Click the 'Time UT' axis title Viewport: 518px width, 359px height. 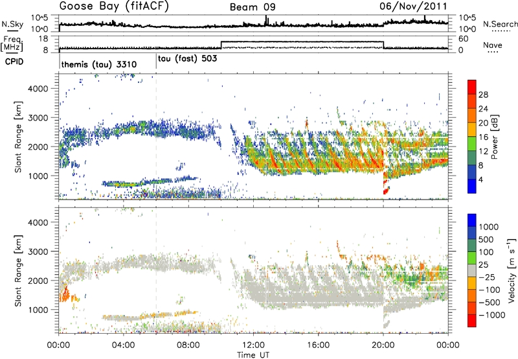coord(253,355)
